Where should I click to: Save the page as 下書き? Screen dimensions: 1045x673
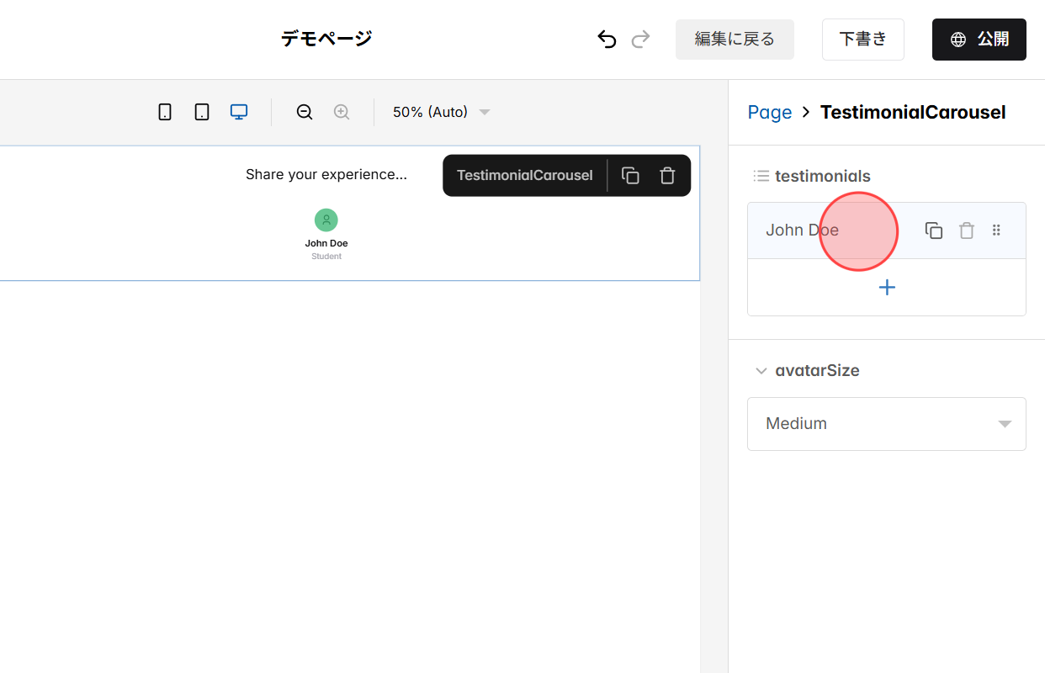862,39
